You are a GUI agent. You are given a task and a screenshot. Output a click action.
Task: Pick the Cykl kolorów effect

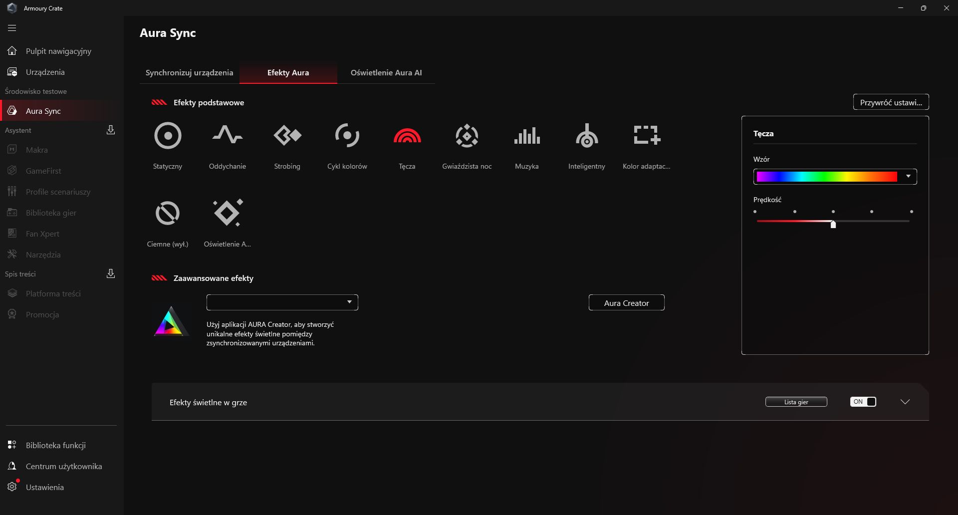pos(347,136)
